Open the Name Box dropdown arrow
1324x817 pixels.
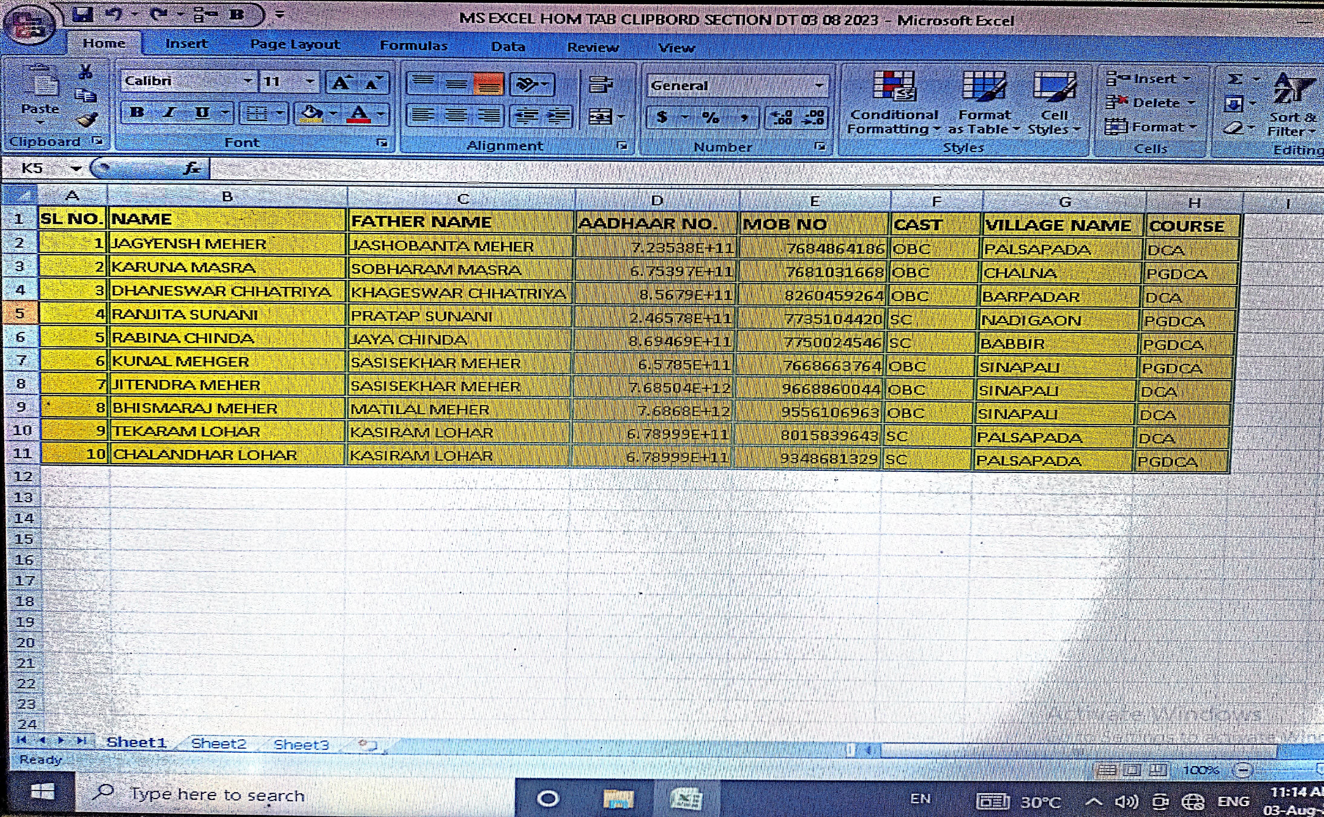(x=76, y=169)
